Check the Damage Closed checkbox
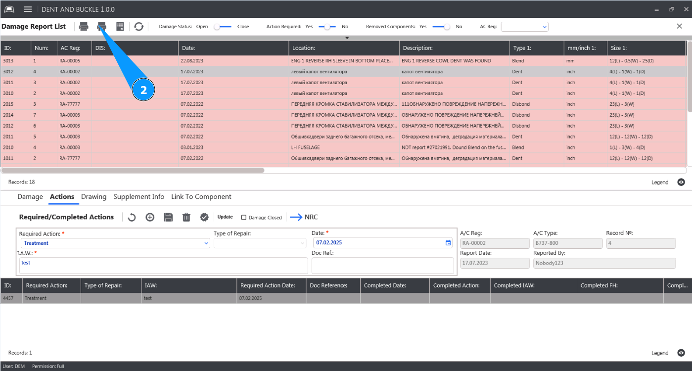Screen dimensions: 692x371 (x=244, y=217)
